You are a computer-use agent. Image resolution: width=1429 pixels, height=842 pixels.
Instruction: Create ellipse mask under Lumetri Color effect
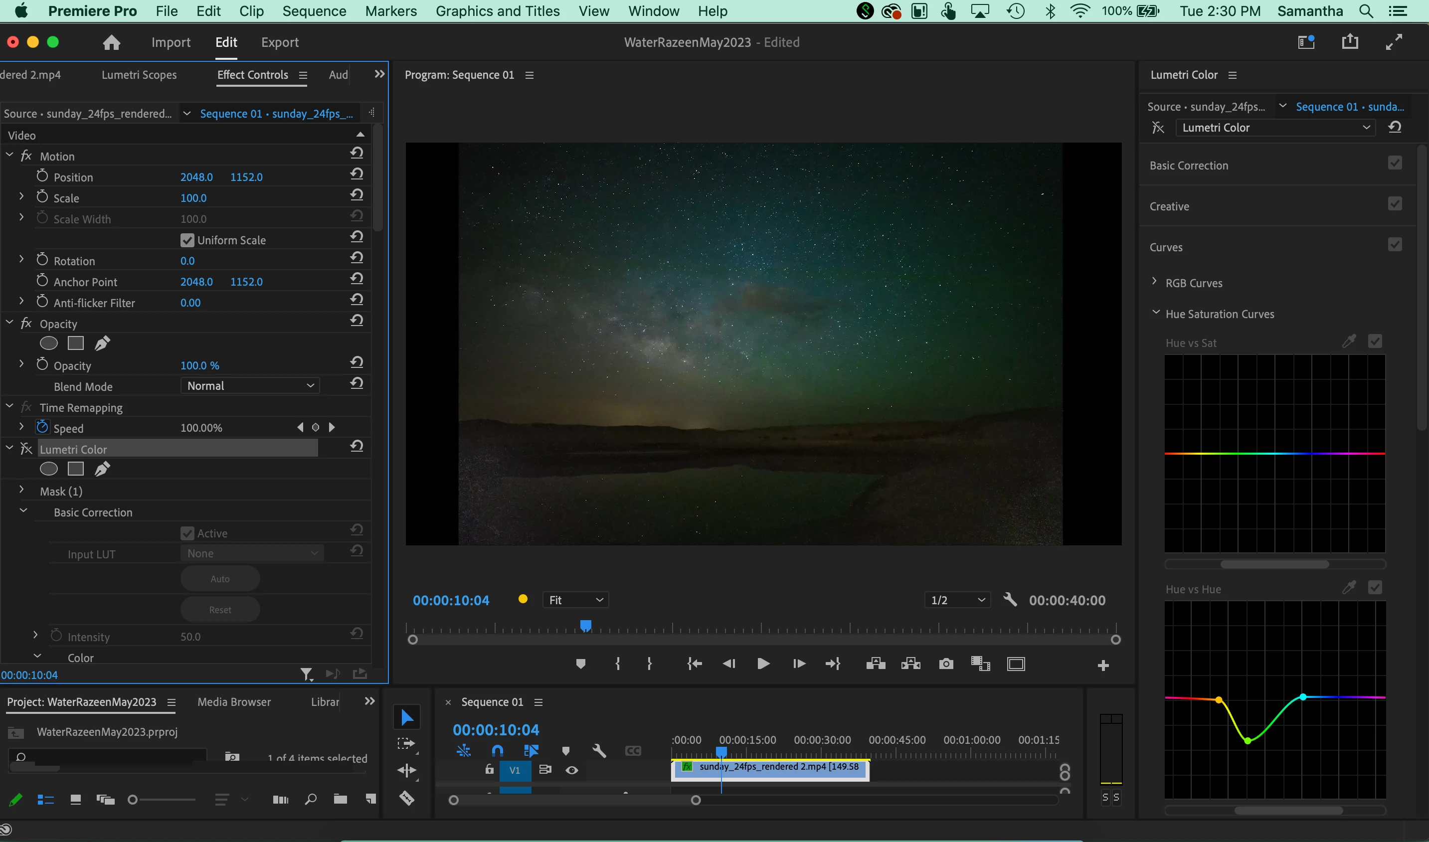(x=49, y=469)
